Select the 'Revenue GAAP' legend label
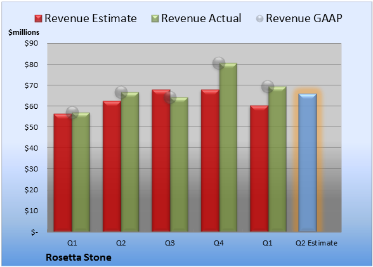This screenshot has height=267, width=373. (x=304, y=18)
